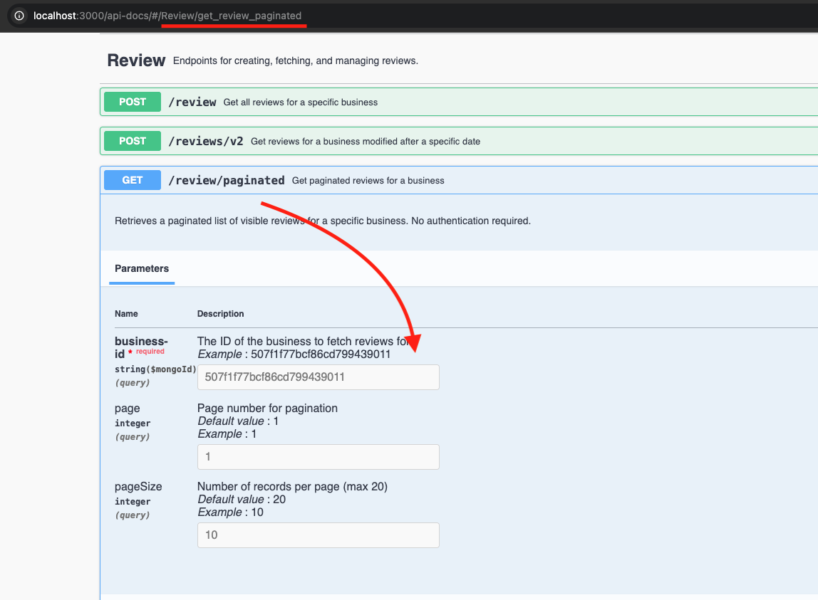The width and height of the screenshot is (818, 600).
Task: Click the site information icon in address bar
Action: [x=19, y=16]
